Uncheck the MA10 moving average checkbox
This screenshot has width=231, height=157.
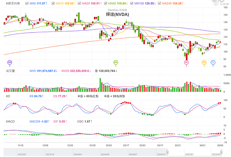tap(53, 3)
